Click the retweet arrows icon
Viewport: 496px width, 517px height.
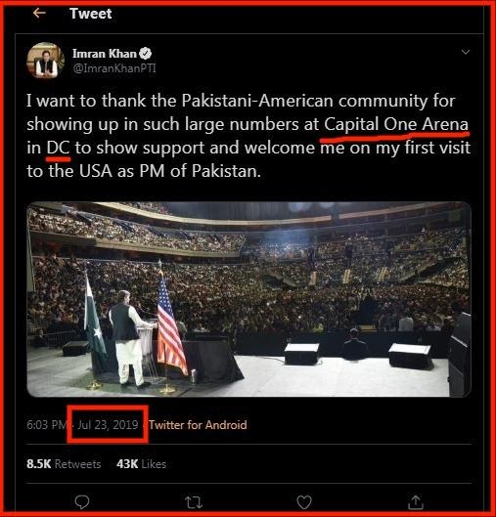point(194,502)
